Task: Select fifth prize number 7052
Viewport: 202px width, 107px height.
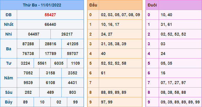Action: [28, 73]
